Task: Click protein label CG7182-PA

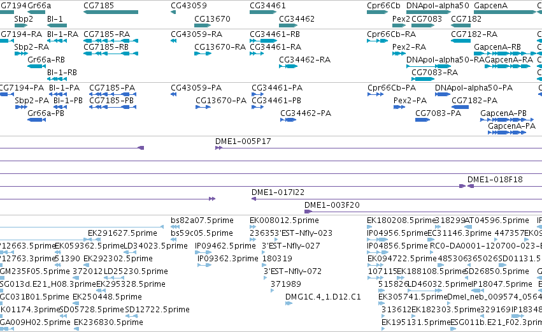Action: click(x=474, y=100)
